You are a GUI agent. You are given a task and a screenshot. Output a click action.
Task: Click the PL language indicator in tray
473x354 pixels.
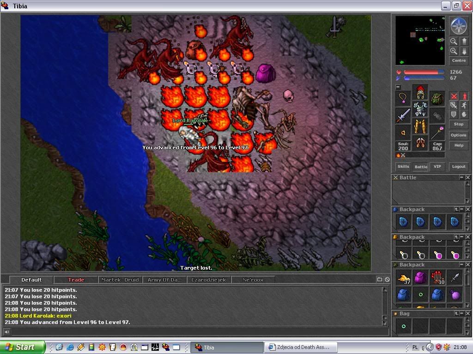pos(415,348)
